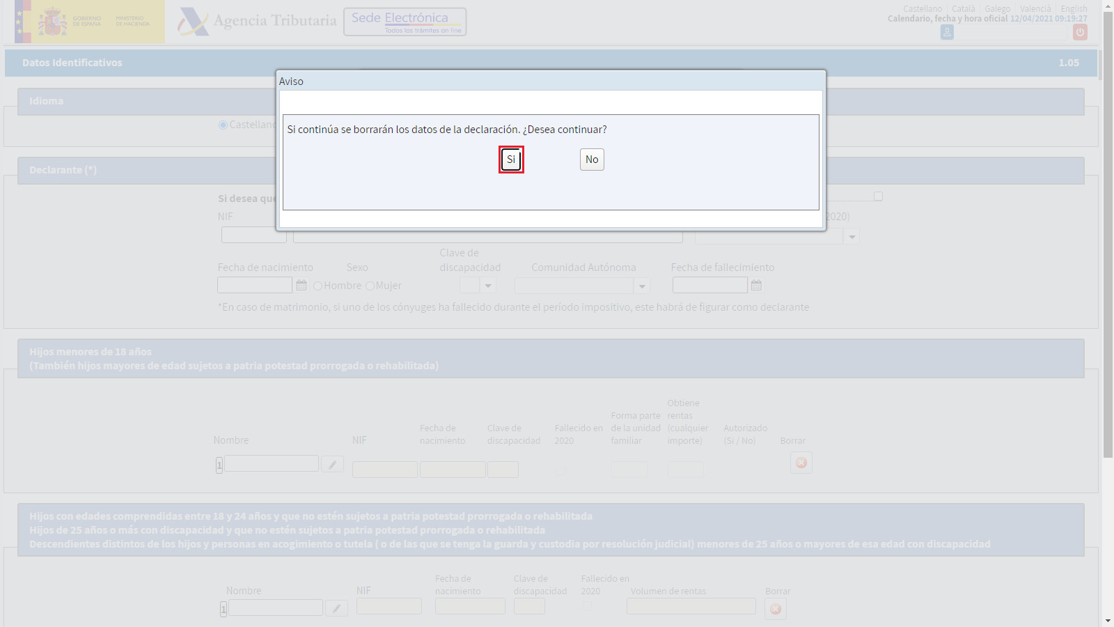Screen dimensions: 1114x627
Task: Click scrollbar down arrow at bottom right
Action: [x=1108, y=621]
